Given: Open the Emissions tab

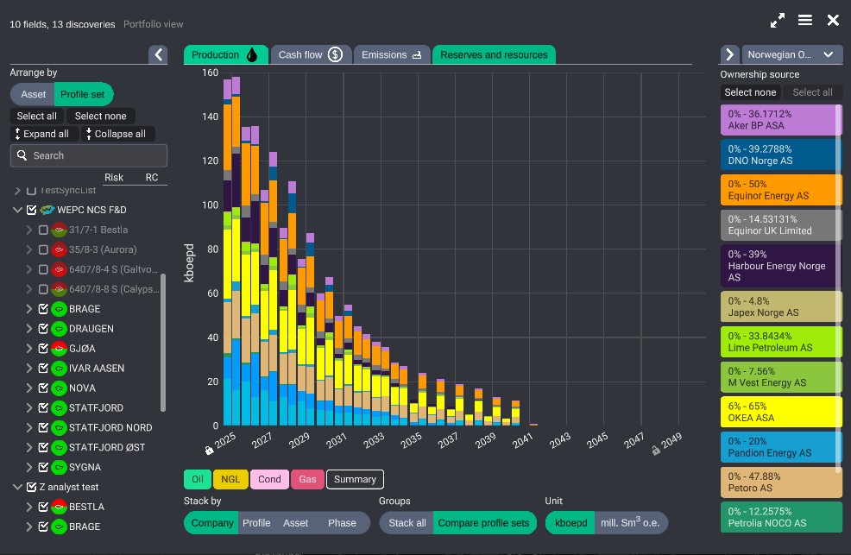Looking at the screenshot, I should pyautogui.click(x=391, y=54).
